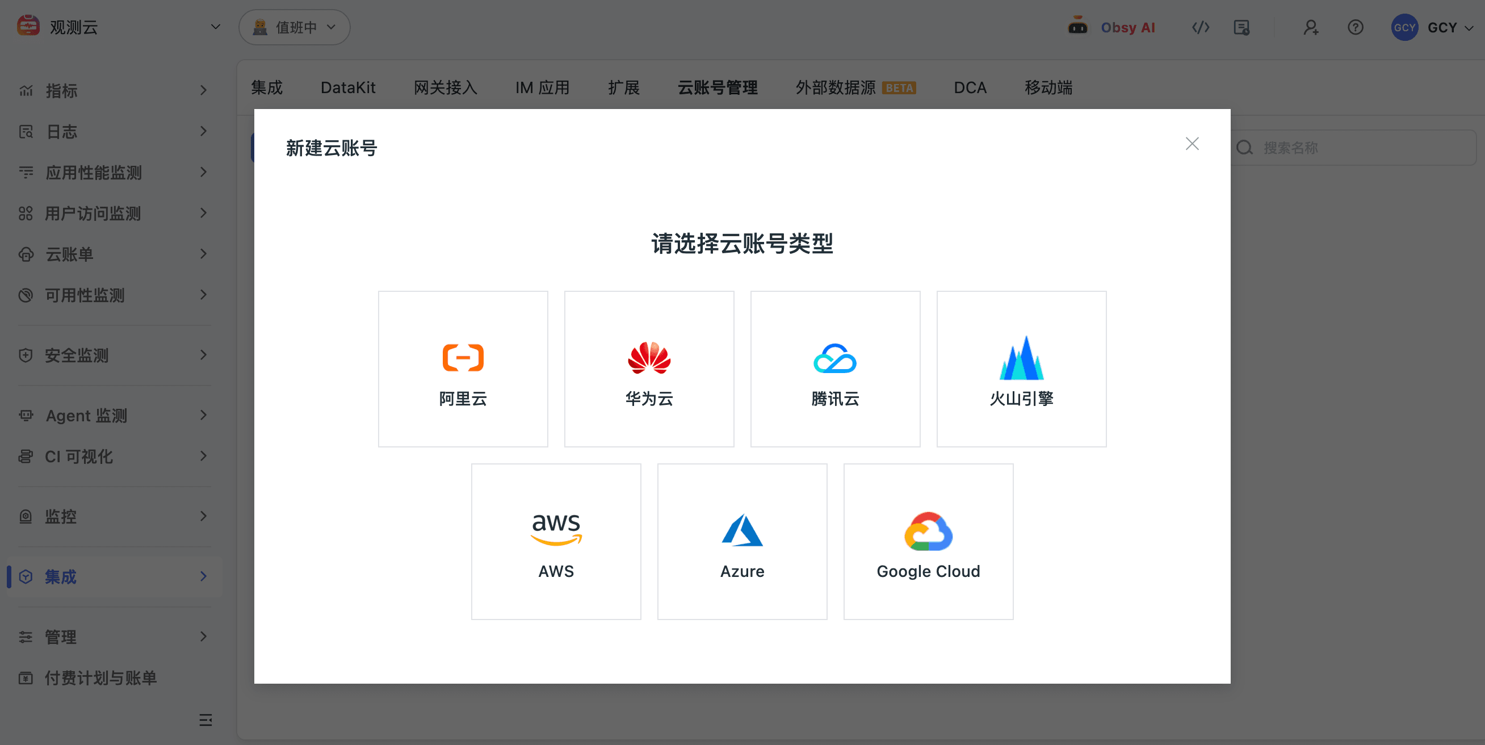Screen dimensions: 1485x745
Task: Expand the 云账单 submenu chevron
Action: point(203,254)
